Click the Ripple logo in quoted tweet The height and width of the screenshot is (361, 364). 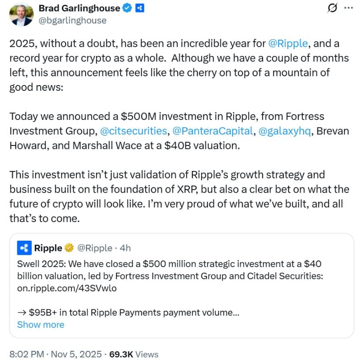[x=24, y=248]
